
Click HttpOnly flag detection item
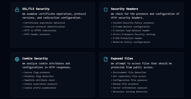[x=39, y=76]
